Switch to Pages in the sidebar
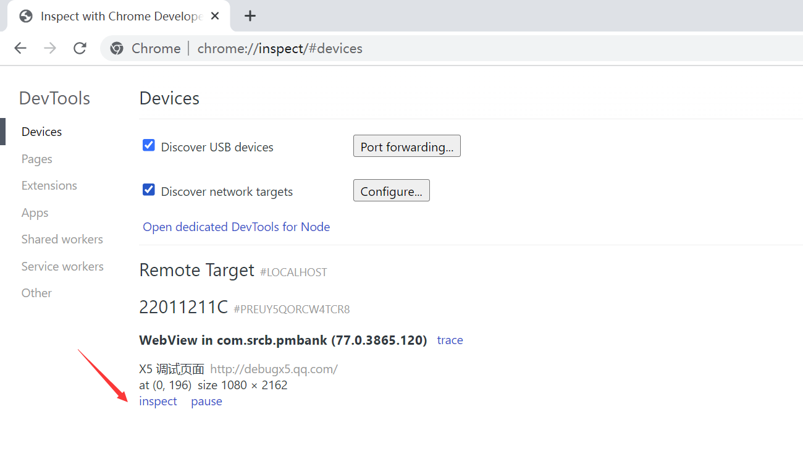 pos(37,159)
